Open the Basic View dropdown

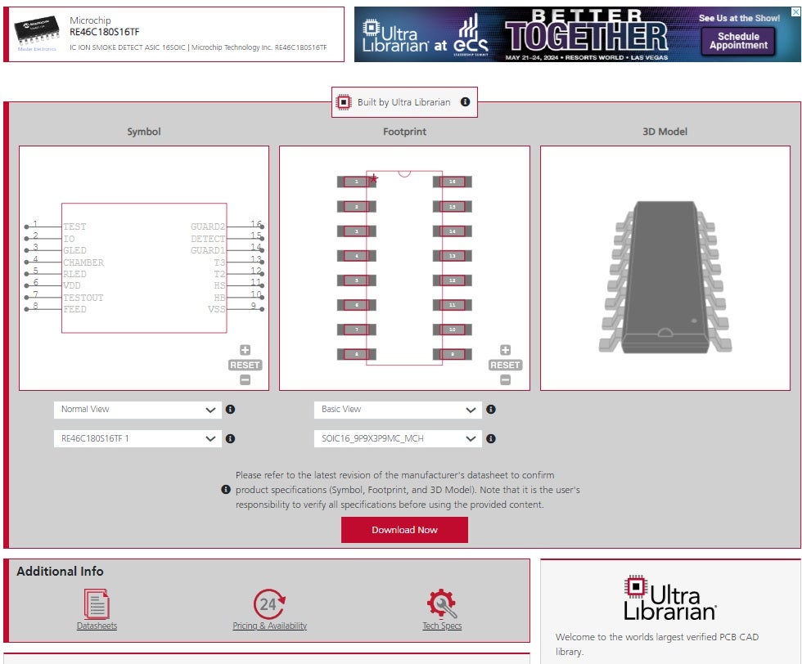(398, 410)
